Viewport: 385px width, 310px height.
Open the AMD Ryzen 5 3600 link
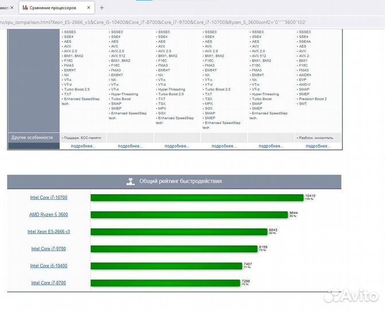(49, 215)
